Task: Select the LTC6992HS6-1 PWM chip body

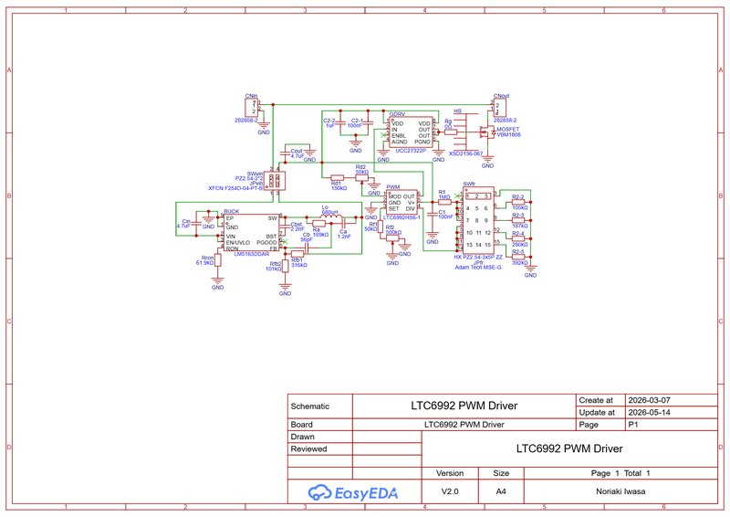Action: click(x=401, y=203)
